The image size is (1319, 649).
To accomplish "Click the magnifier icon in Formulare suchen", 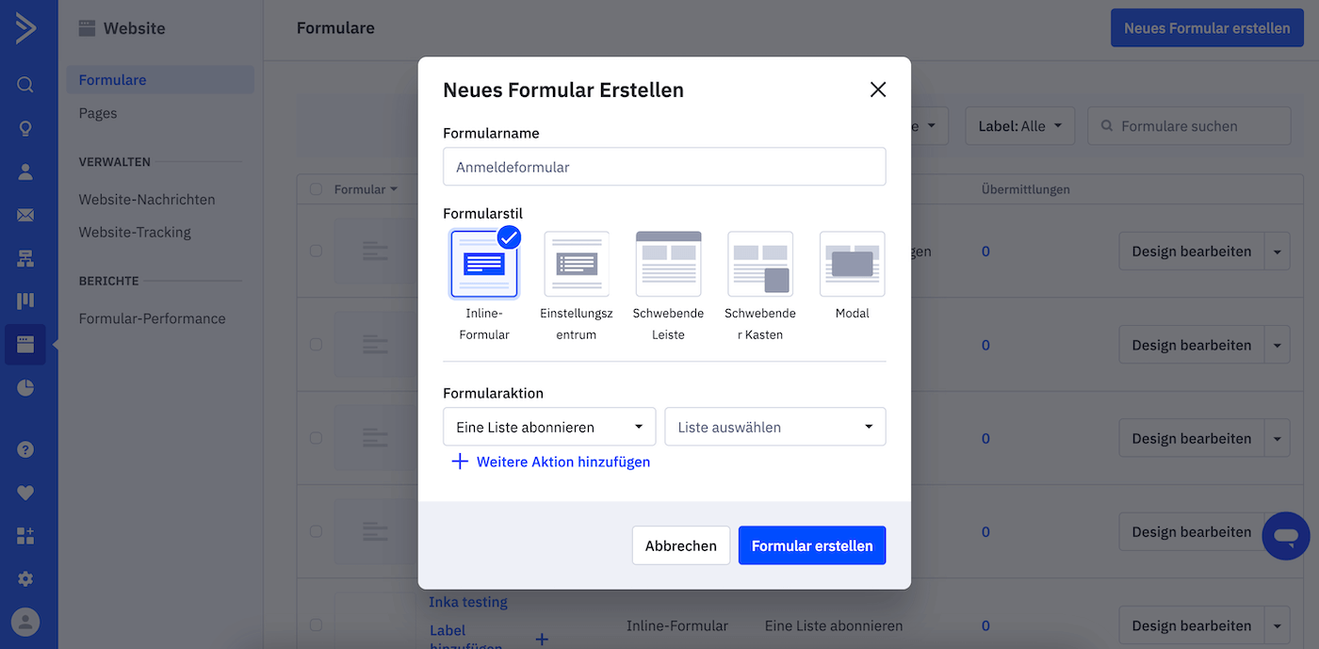I will pos(1106,126).
